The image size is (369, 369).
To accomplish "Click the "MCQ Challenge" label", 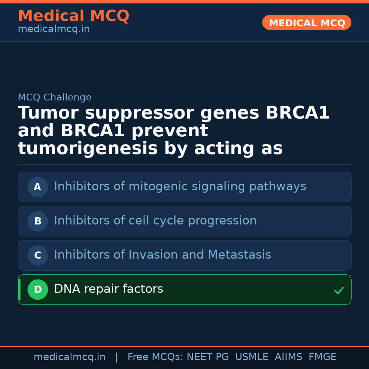I will [x=55, y=97].
